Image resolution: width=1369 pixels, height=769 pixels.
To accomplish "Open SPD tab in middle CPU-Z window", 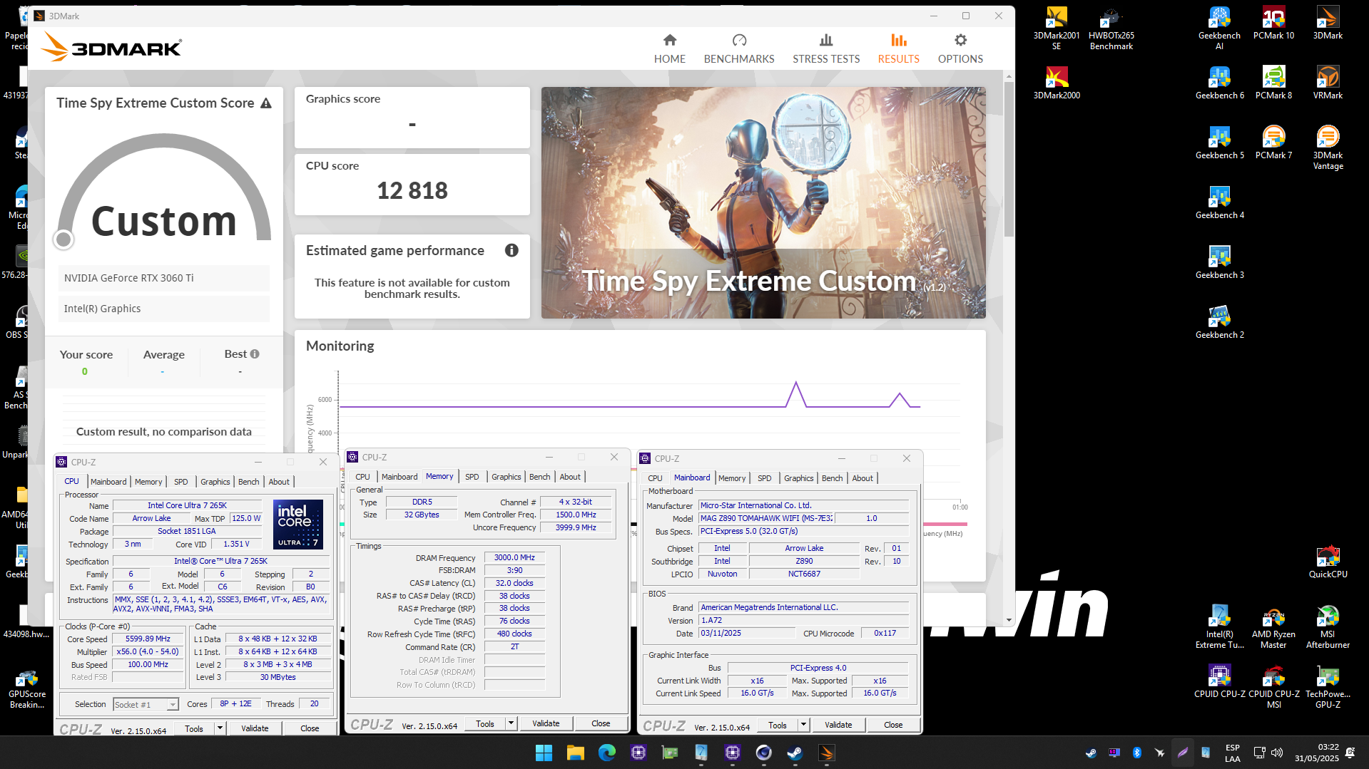I will coord(472,477).
